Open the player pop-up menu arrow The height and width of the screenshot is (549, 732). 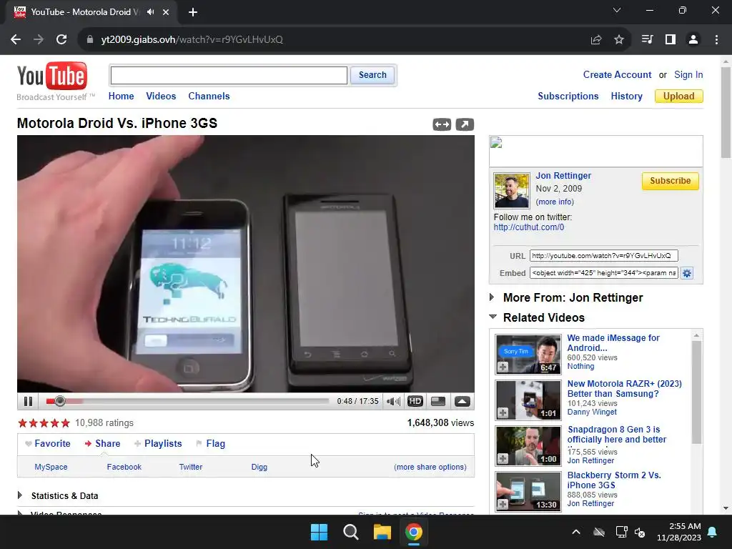[463, 402]
